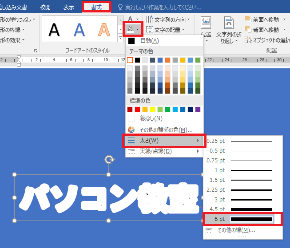Expand the WordArt styles gallery more arrow

pyautogui.click(x=120, y=38)
